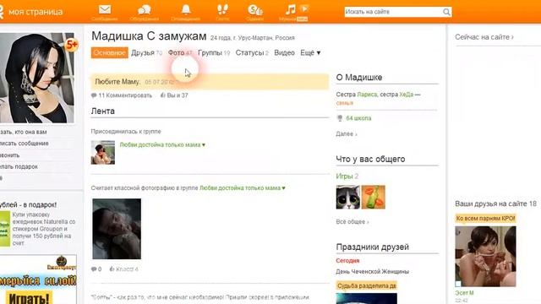The image size is (541, 304).
Task: Open the cat game icon
Action: coord(347,197)
